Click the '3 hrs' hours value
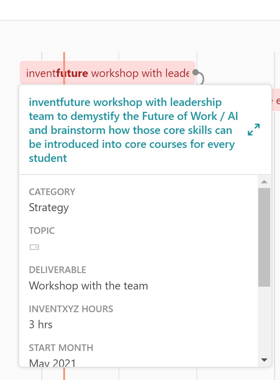Viewport: 280px width, 380px height. tap(41, 325)
